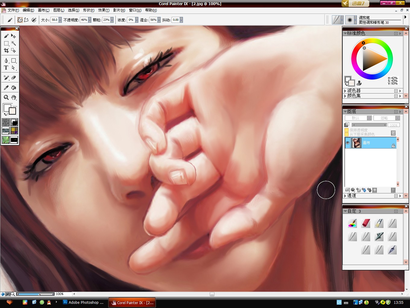The height and width of the screenshot is (308, 410).
Task: Pick the Dropper tool
Action: click(6, 88)
